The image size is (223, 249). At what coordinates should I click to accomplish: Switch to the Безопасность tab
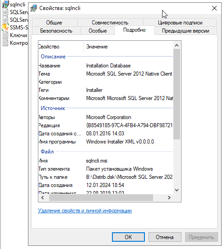tap(56, 31)
